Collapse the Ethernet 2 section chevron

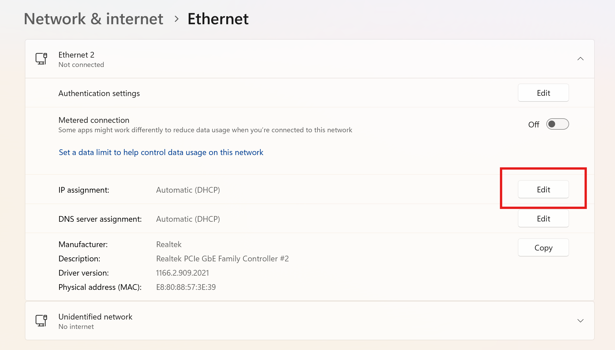point(580,59)
